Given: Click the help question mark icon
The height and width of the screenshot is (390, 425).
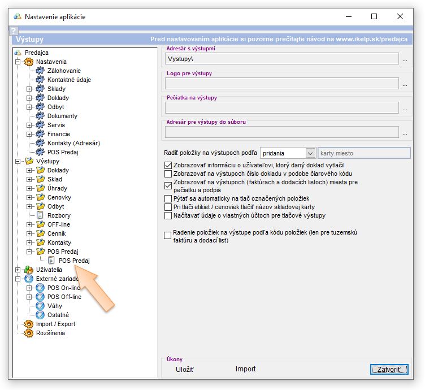Looking at the screenshot, I should (x=14, y=31).
